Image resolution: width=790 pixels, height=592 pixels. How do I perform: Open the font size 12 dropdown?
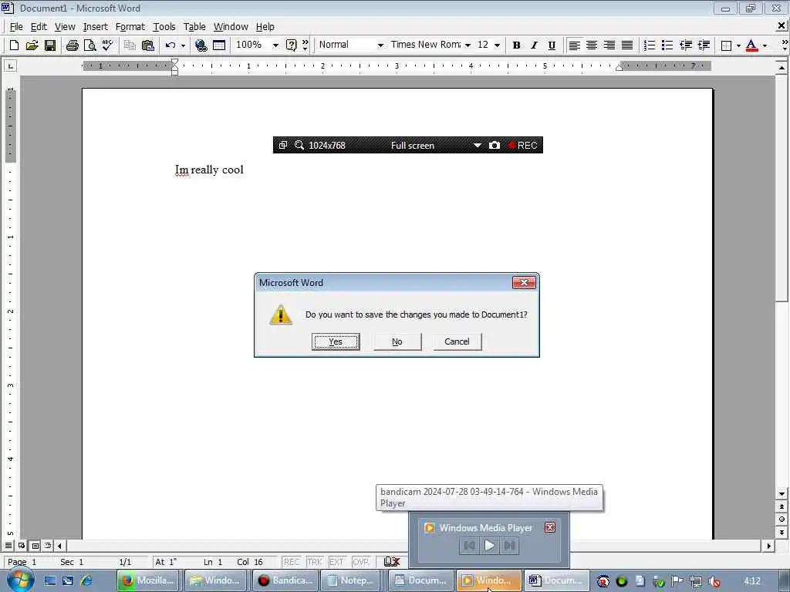[498, 45]
